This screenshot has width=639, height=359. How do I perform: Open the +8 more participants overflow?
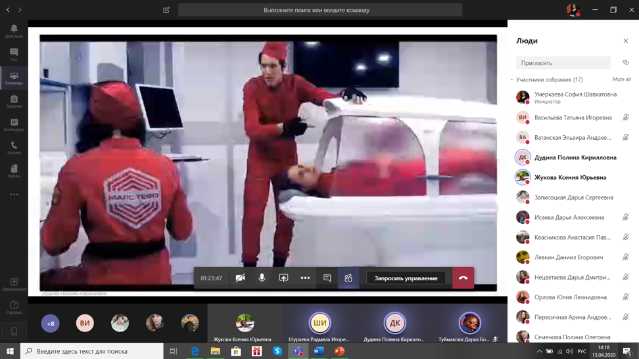[x=51, y=323]
